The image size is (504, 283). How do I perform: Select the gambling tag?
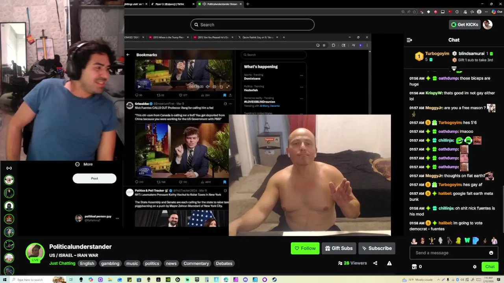[110, 263]
